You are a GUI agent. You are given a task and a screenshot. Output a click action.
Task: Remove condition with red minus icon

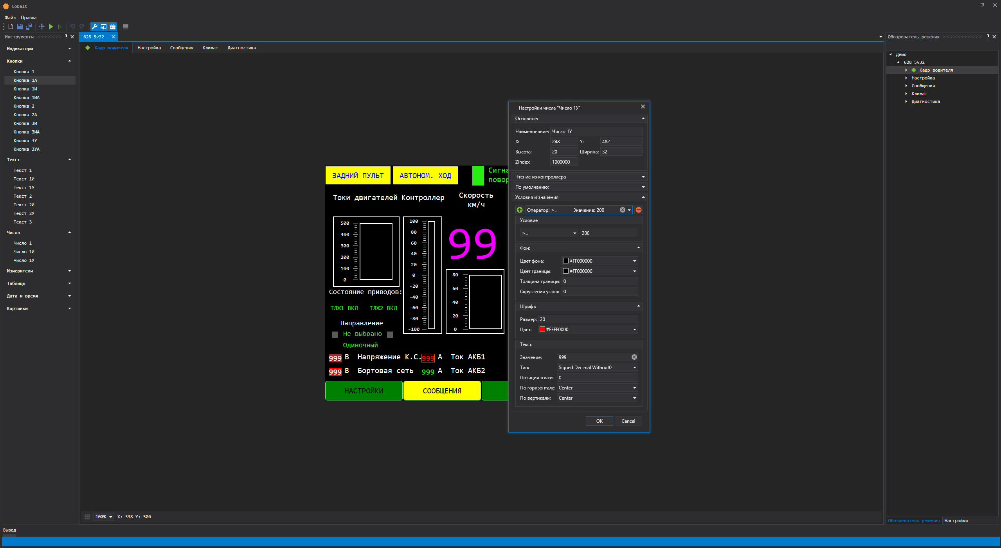[x=639, y=210]
